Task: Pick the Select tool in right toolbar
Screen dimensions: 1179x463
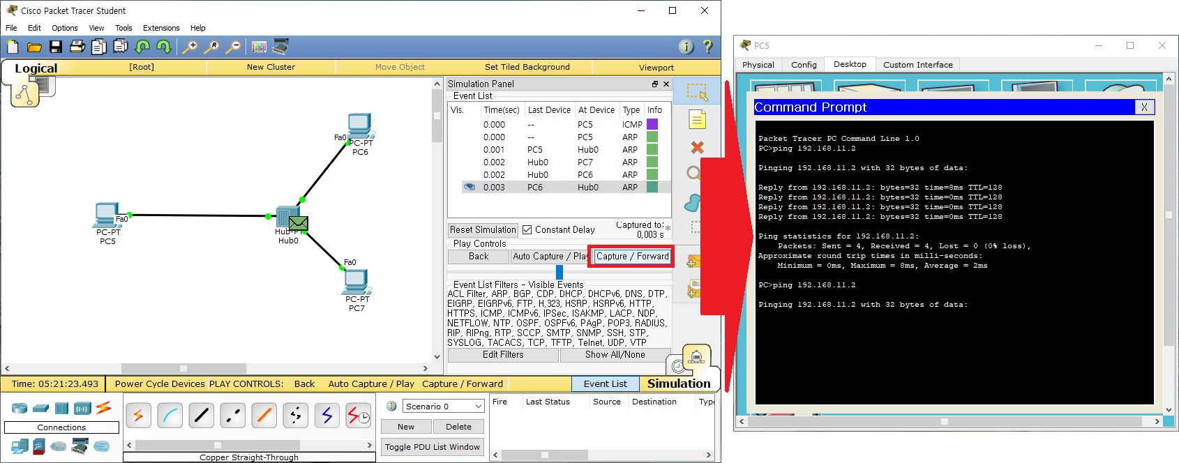Action: tap(696, 91)
